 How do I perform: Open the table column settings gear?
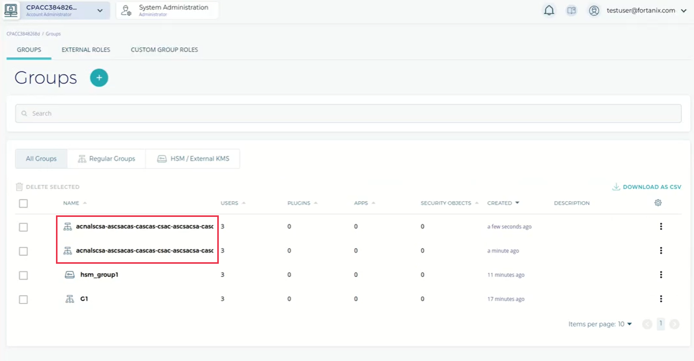658,203
